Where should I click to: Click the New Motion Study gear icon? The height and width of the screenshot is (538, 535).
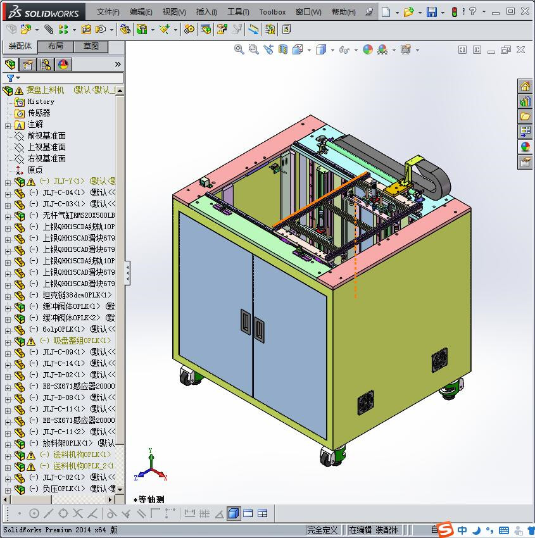pyautogui.click(x=189, y=30)
